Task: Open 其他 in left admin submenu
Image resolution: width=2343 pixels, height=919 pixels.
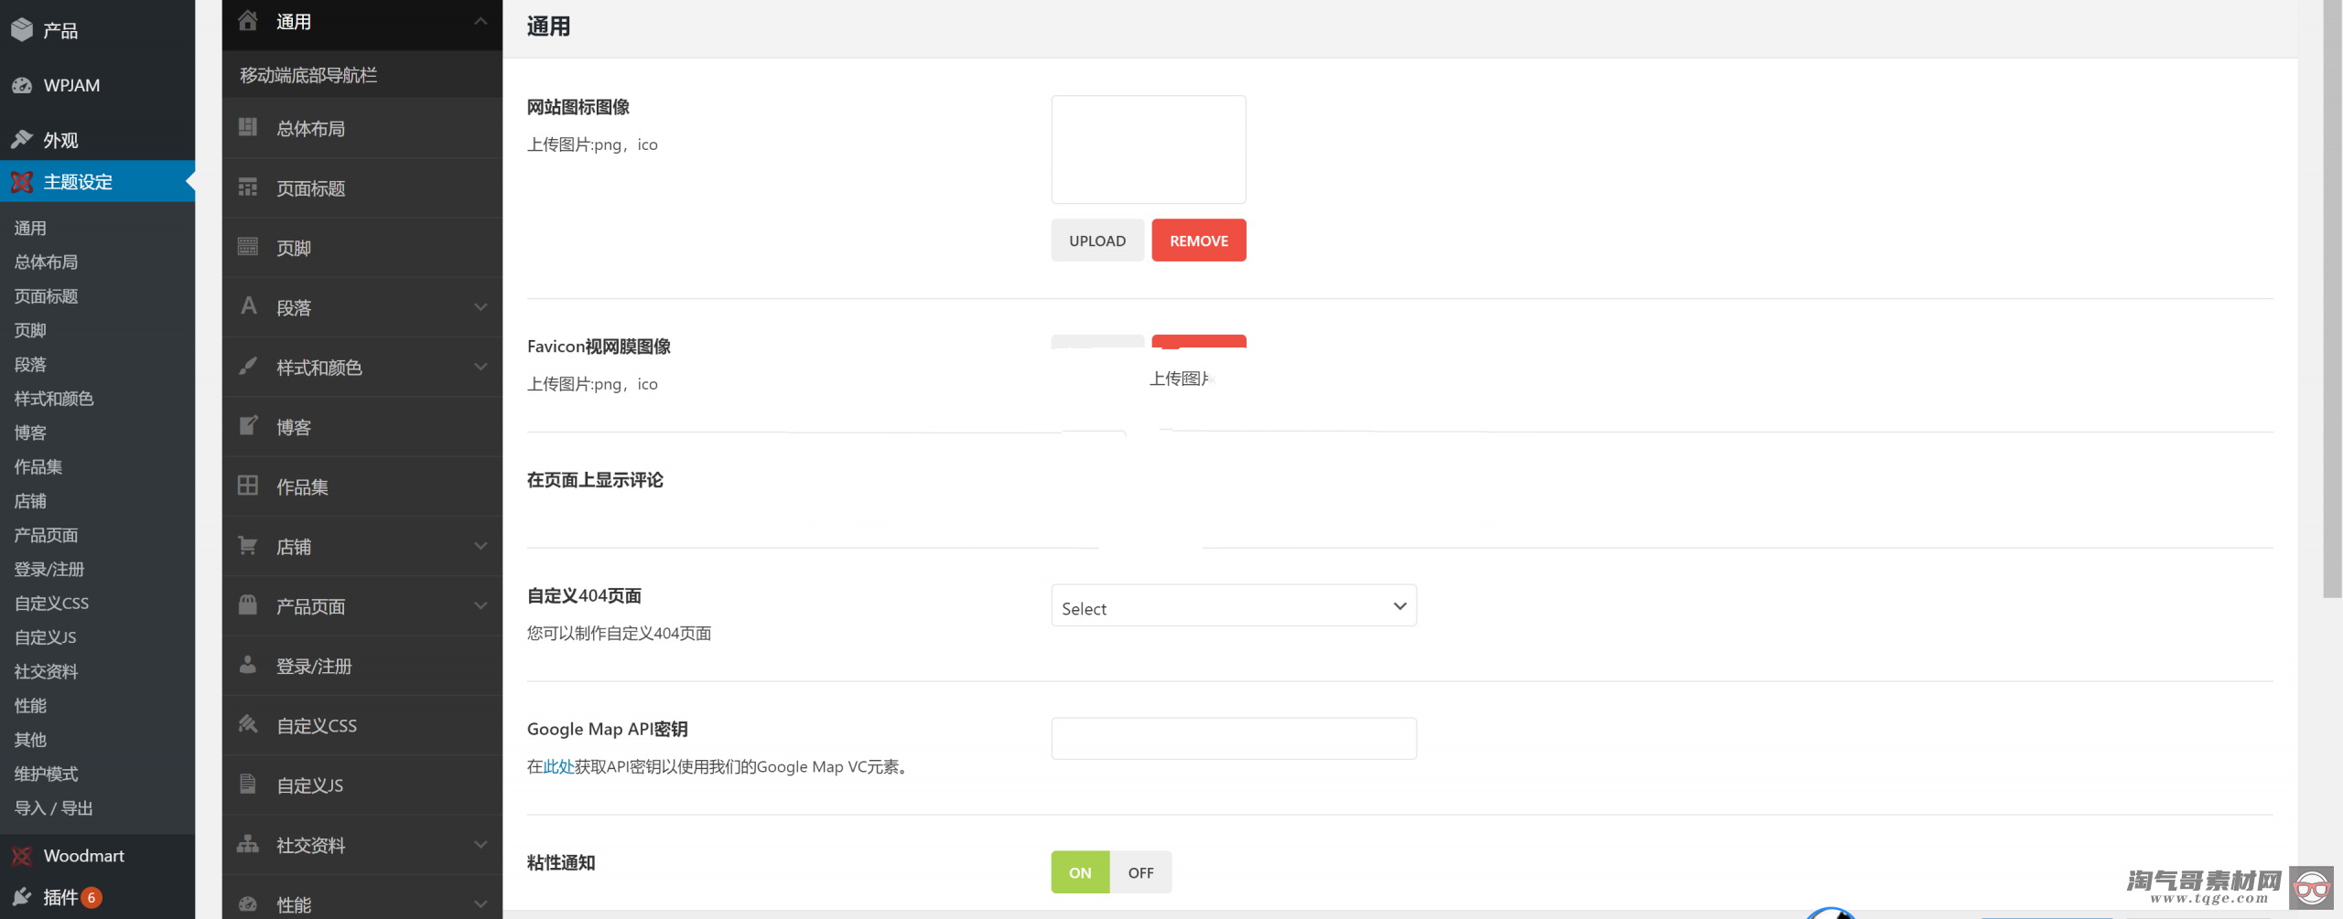Action: (x=30, y=740)
